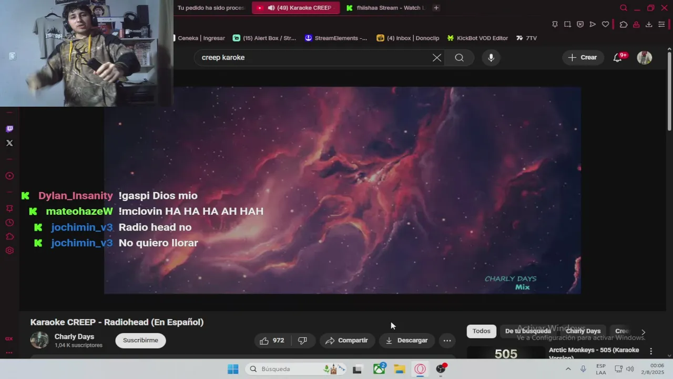Open the YouTube account avatar menu
Viewport: 673px width, 379px height.
(645, 57)
